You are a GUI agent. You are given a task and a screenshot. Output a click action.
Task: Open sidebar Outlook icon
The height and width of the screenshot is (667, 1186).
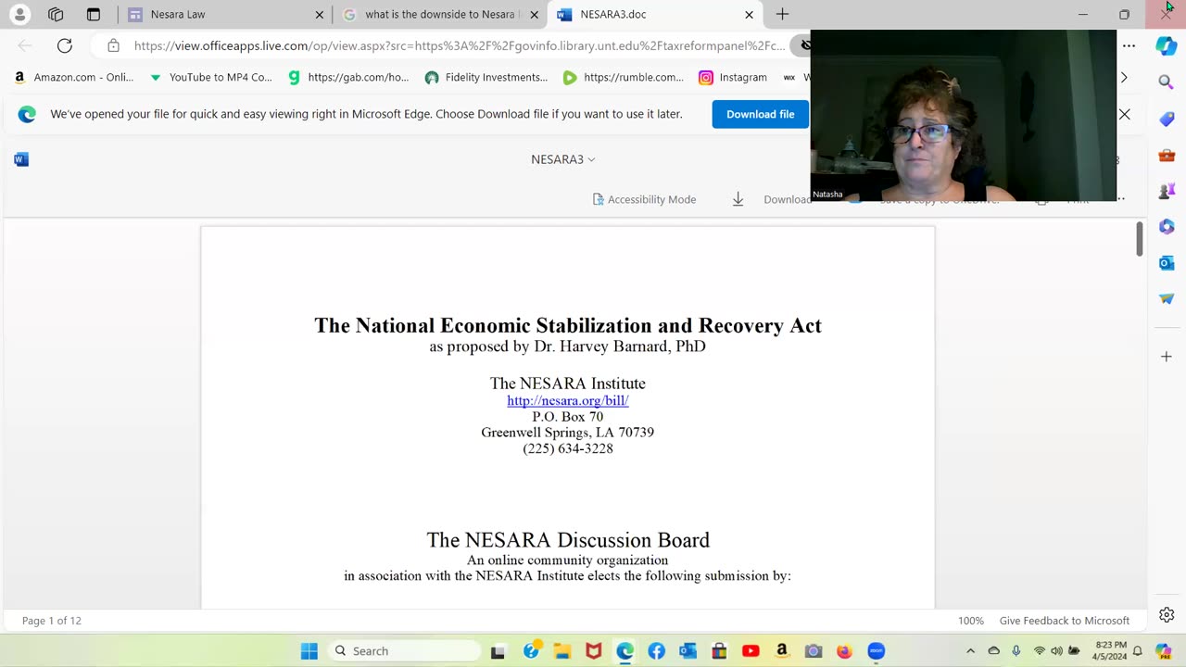tap(1167, 263)
